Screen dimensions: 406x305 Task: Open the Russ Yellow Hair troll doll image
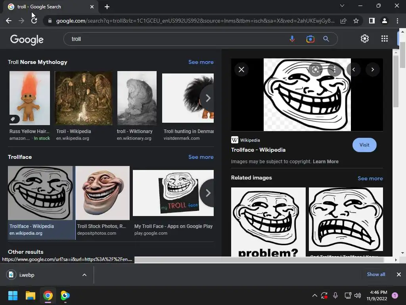tap(30, 98)
